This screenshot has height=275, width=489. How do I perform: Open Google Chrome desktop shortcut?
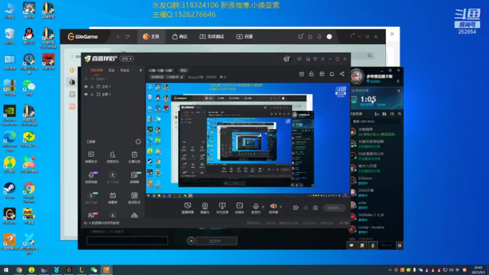(29, 192)
